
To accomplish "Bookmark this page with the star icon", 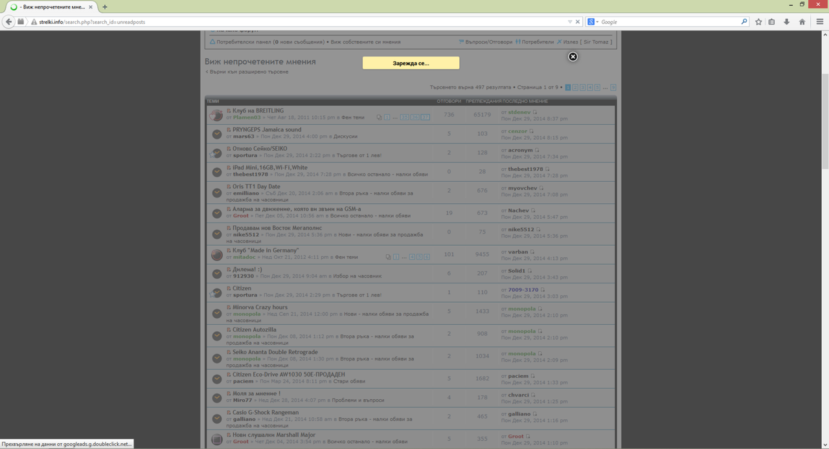I will (x=758, y=21).
